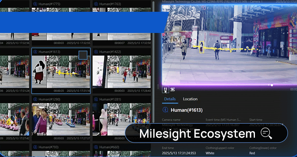Click the 00:00:07 duration on the Human(#1763) card
The height and width of the screenshot is (157, 297).
click(119, 43)
